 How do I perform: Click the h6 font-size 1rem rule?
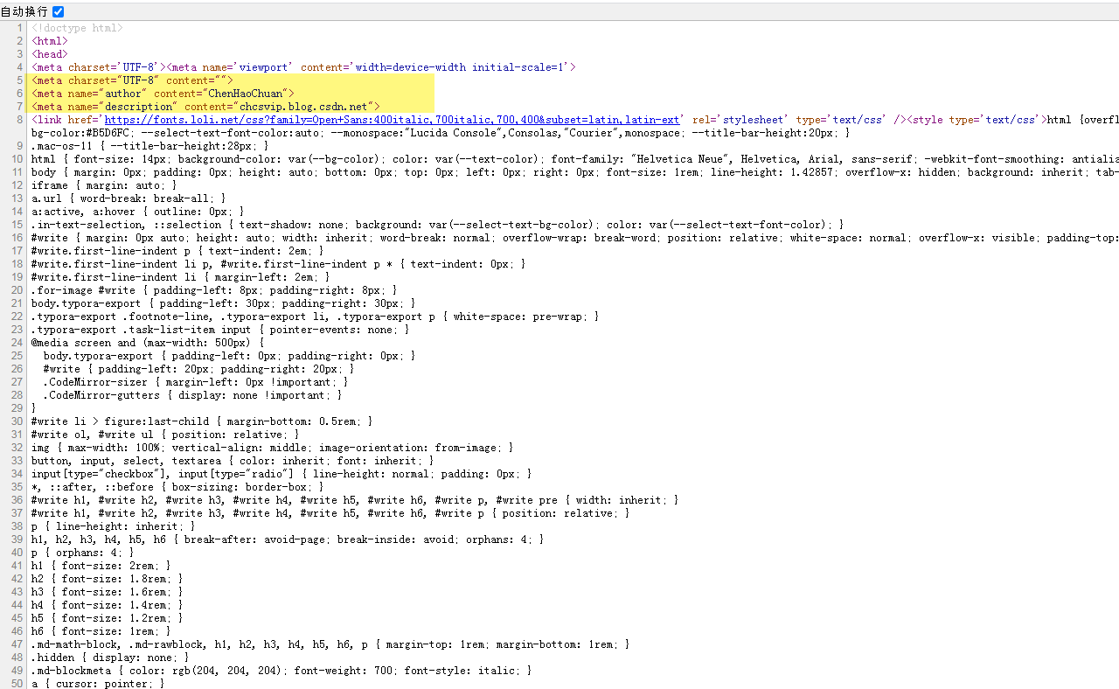coord(101,631)
